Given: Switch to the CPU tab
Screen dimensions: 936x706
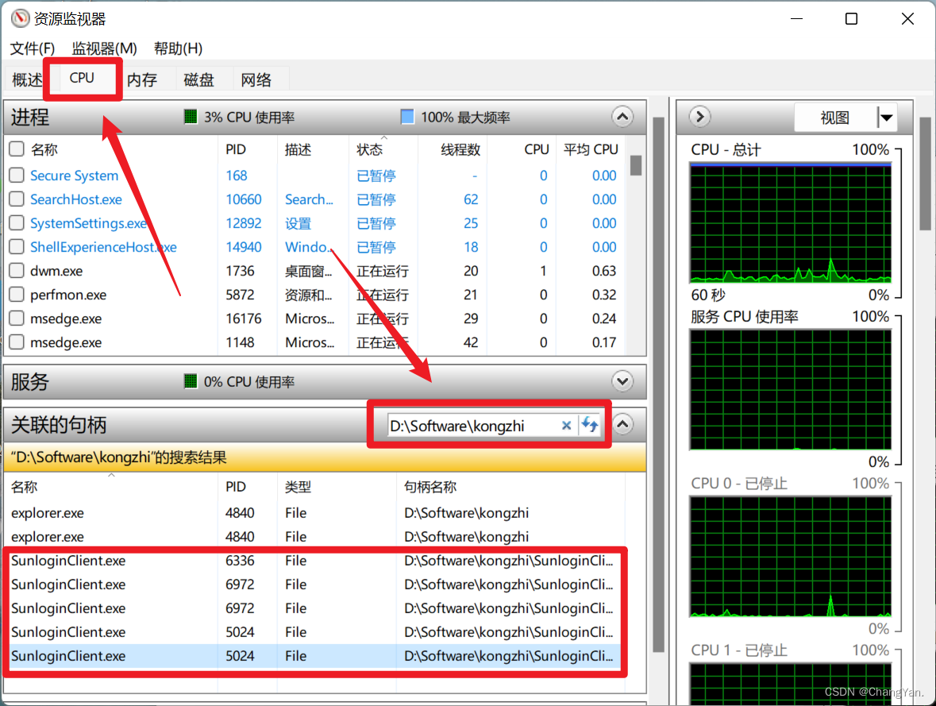Looking at the screenshot, I should pos(82,78).
